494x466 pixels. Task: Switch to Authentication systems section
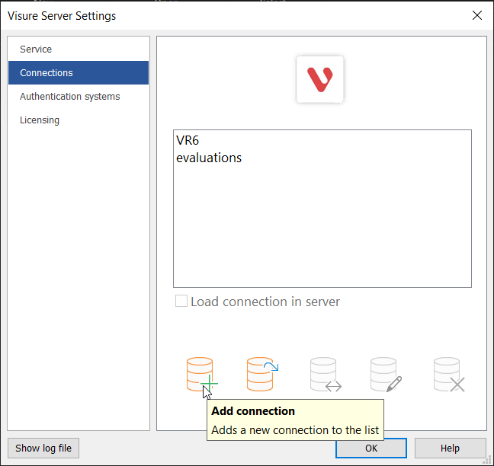click(x=79, y=96)
